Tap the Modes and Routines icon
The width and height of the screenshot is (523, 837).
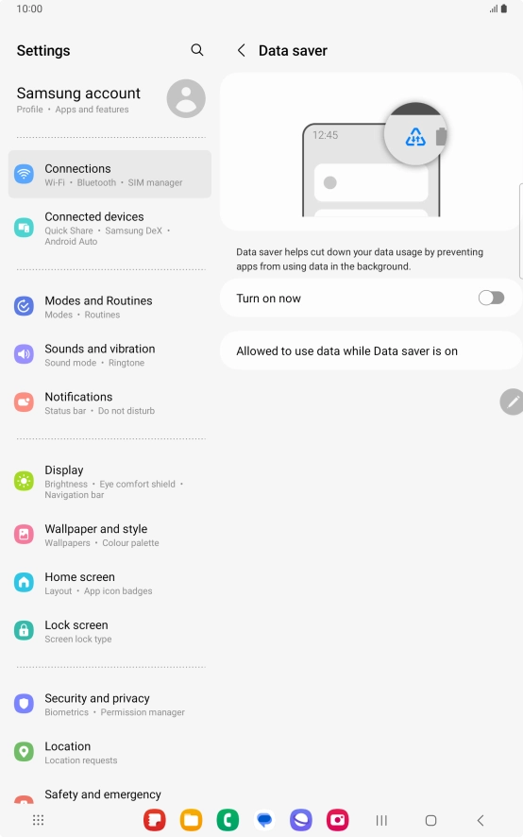(x=24, y=306)
